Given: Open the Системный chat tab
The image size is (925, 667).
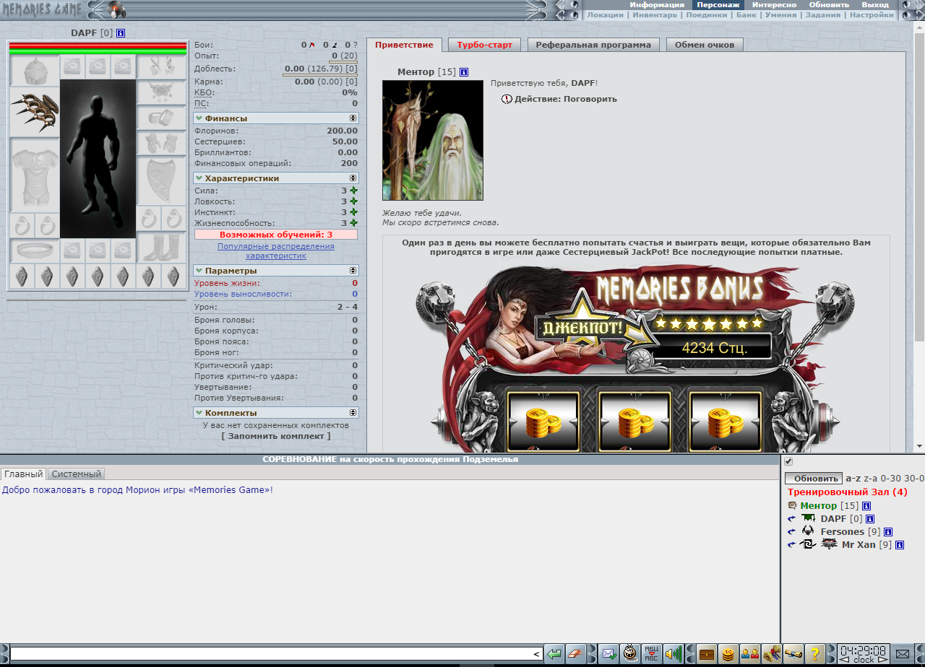Looking at the screenshot, I should pos(77,474).
